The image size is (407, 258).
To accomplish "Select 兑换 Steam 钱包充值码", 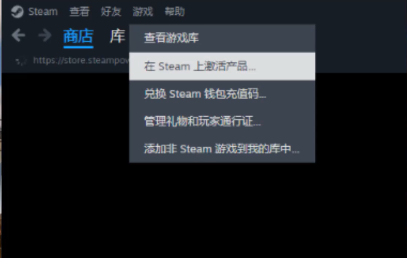I will [222, 94].
